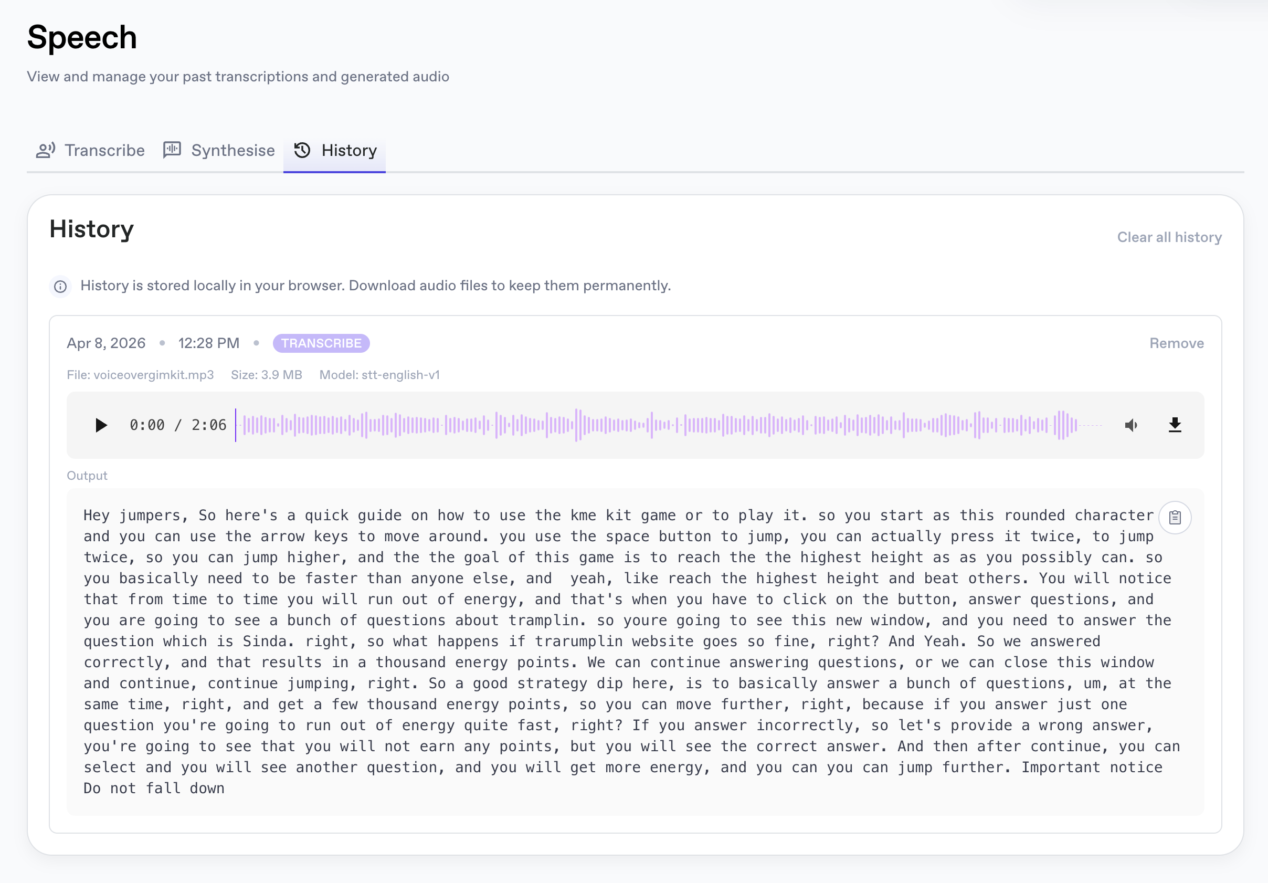This screenshot has height=883, width=1268.
Task: Remove the Apr 8 transcription entry
Action: [1176, 343]
